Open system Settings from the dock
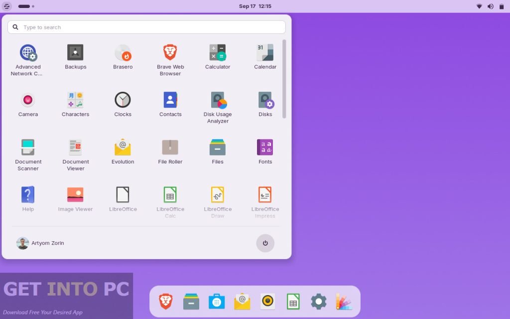Screen dimensions: 510x319 pos(318,301)
